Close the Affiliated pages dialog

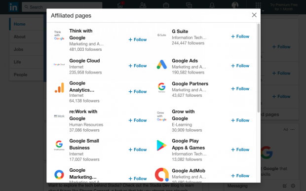coord(254,15)
